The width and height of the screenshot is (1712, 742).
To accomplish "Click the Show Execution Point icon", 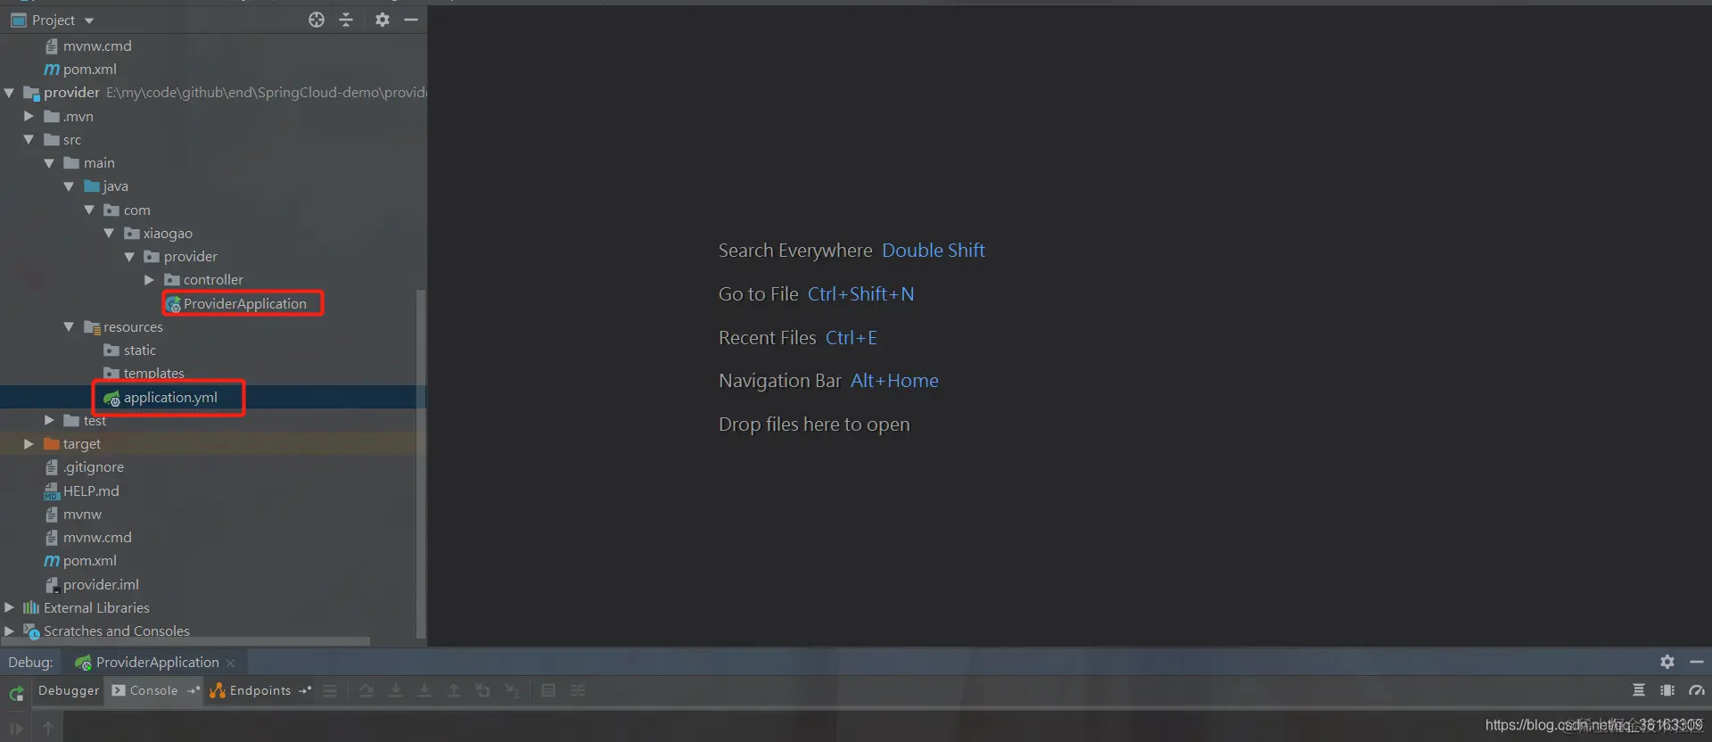I will [330, 691].
